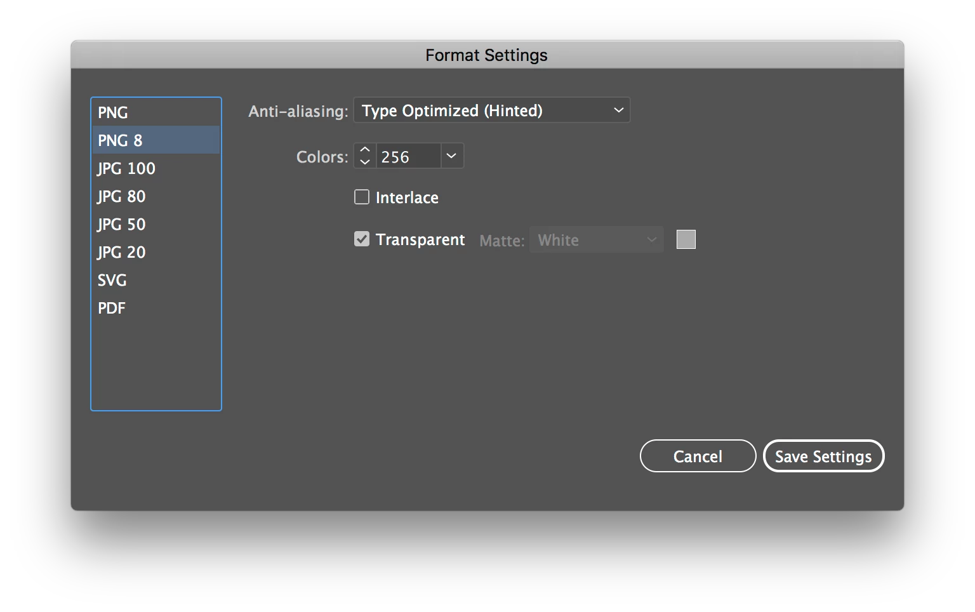This screenshot has width=975, height=612.
Task: Click the Colors stepper arrows
Action: [x=365, y=156]
